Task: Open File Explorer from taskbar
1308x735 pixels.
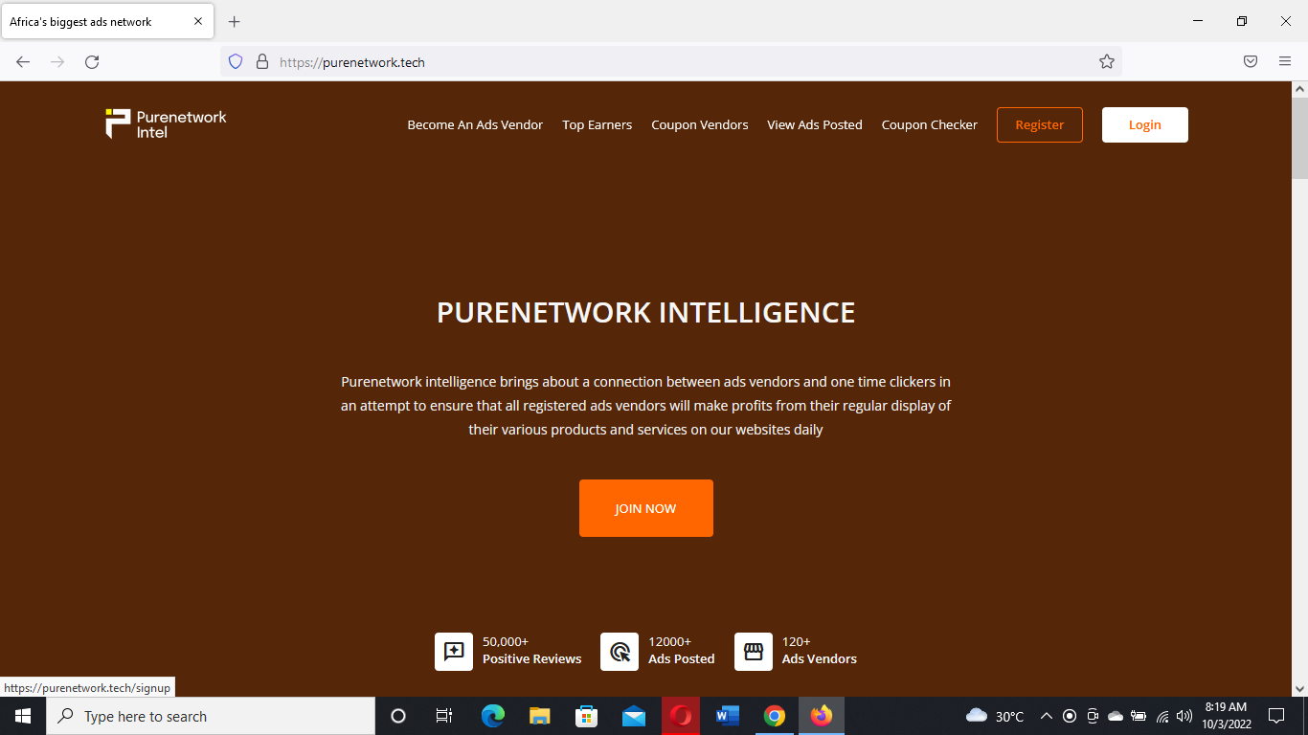Action: click(x=540, y=716)
